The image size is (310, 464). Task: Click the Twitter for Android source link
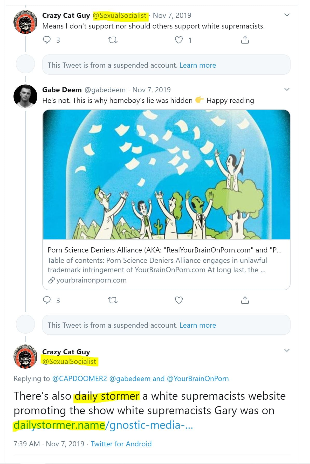(x=121, y=444)
